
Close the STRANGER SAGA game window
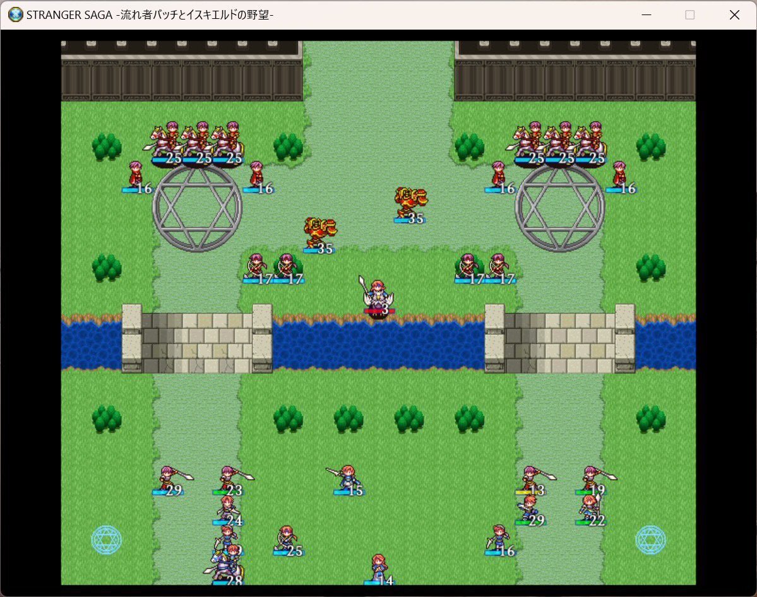point(734,15)
